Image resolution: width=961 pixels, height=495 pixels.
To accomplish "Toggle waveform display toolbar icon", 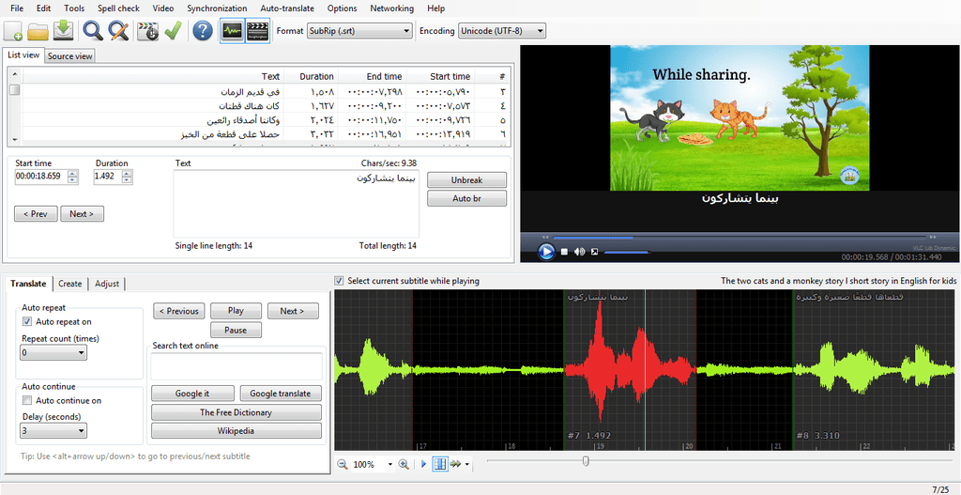I will click(x=233, y=31).
